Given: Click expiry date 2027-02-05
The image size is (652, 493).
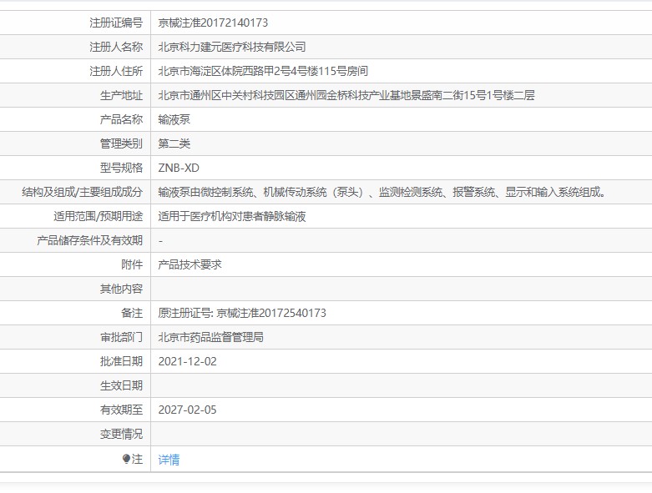Looking at the screenshot, I should click(x=188, y=410).
